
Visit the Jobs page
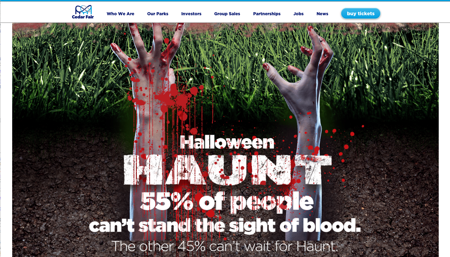pyautogui.click(x=299, y=14)
